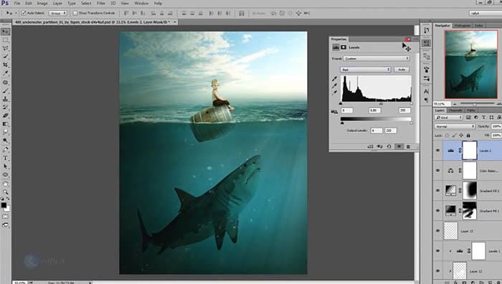This screenshot has height=284, width=502.
Task: Open the Layer menu
Action: [57, 3]
